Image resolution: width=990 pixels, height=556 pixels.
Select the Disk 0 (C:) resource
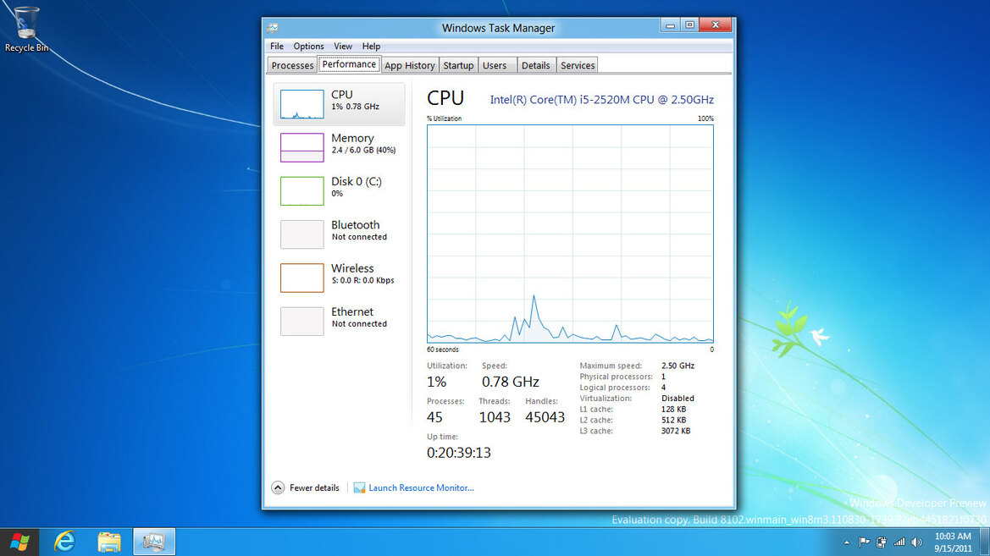coord(339,190)
